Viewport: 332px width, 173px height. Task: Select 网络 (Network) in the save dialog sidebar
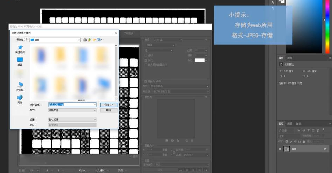[20, 100]
